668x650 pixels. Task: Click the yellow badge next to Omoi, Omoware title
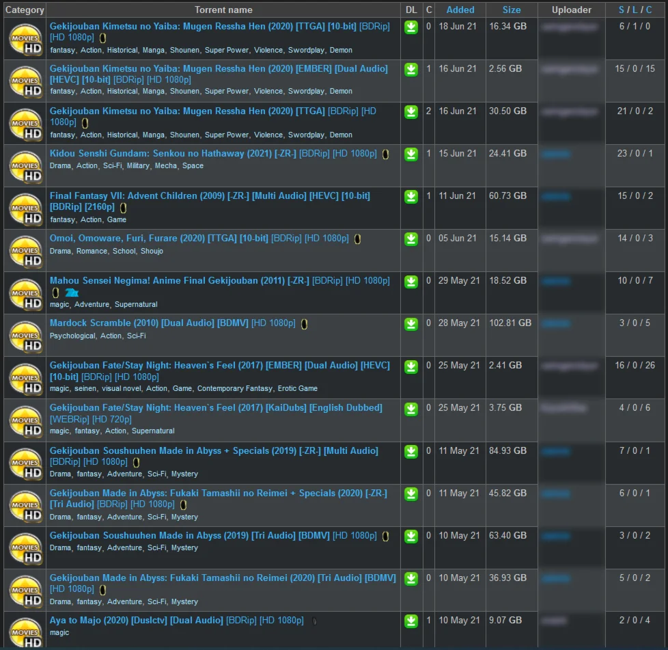tap(357, 239)
